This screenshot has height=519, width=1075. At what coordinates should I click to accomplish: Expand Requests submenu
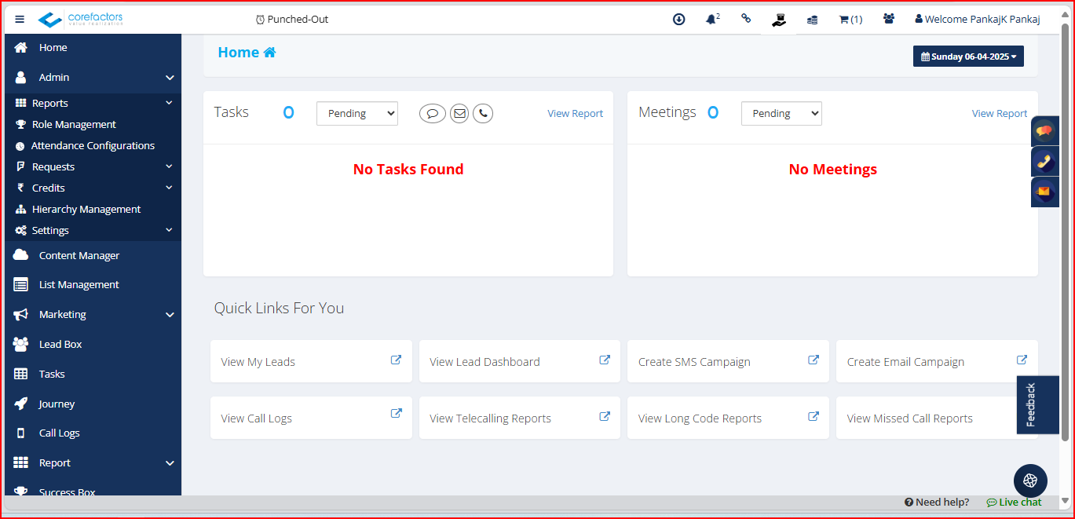(x=93, y=167)
